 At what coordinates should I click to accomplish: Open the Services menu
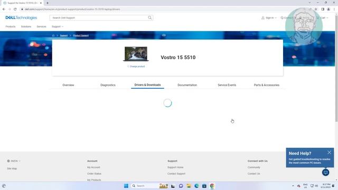point(41,26)
